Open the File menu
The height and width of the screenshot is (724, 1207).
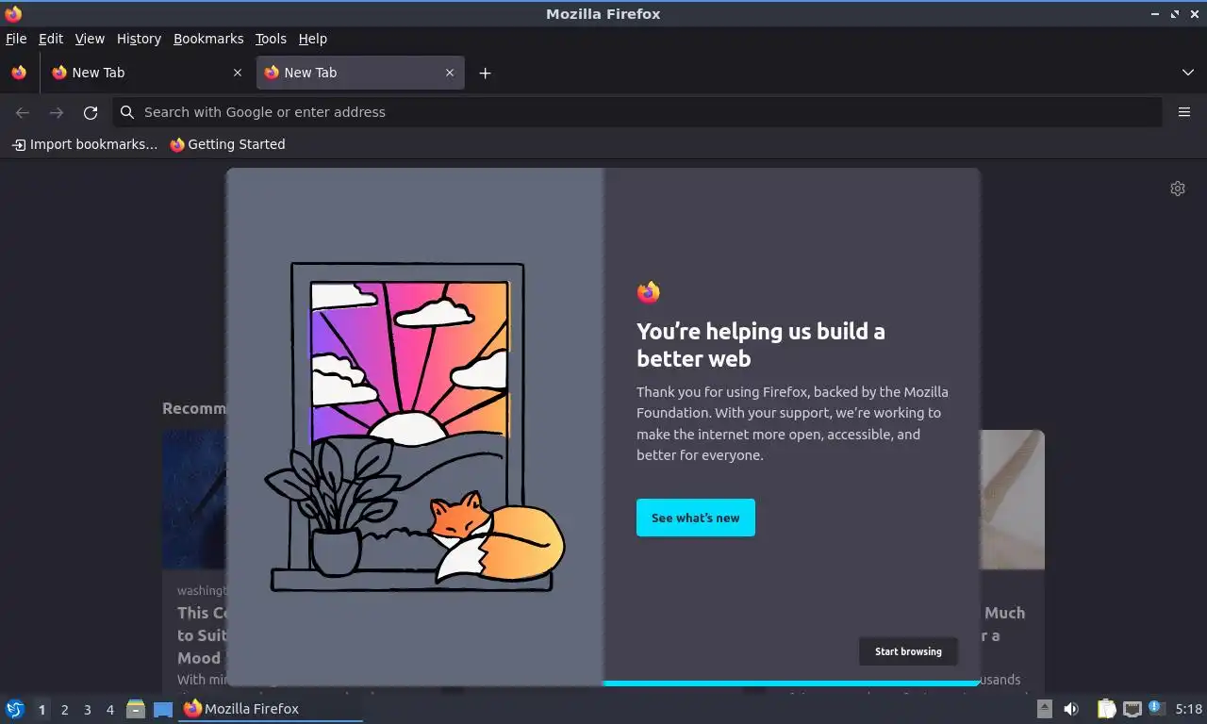(16, 39)
